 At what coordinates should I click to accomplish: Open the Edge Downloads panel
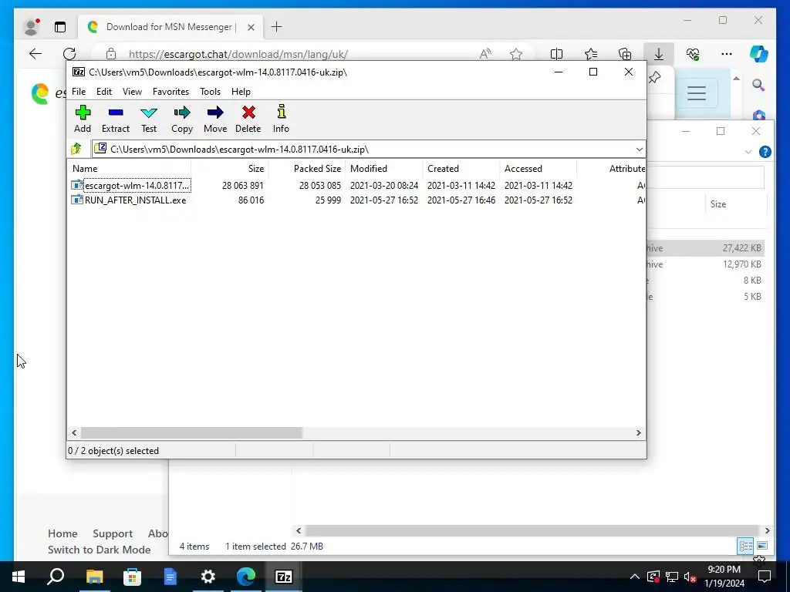[659, 54]
